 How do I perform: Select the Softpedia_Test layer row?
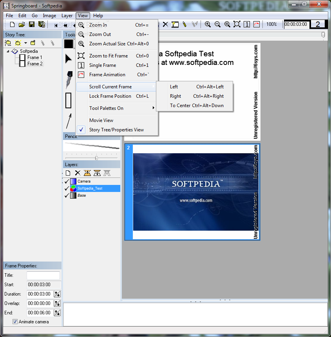click(x=92, y=188)
